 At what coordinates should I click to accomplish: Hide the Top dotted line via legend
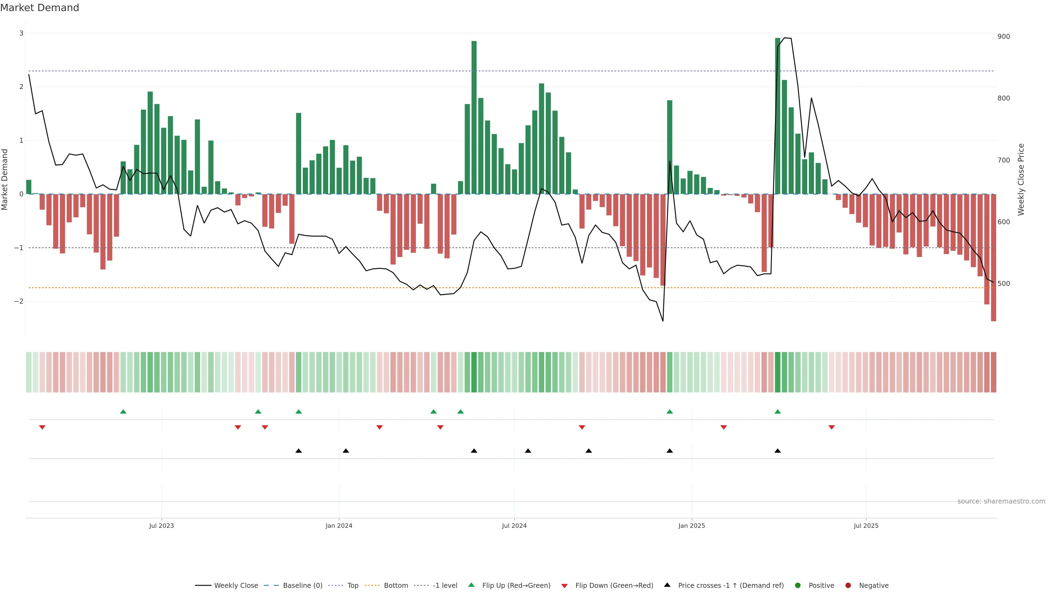[x=352, y=586]
